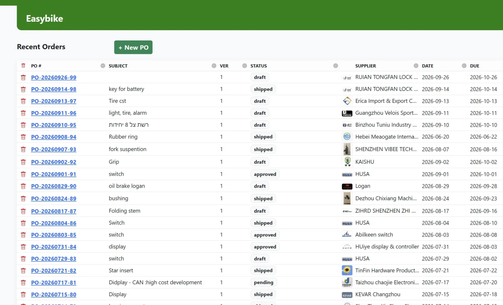Click the circle handle between SUBJECT and VER headers
Viewport: 503px width, 305px height.
[214, 66]
